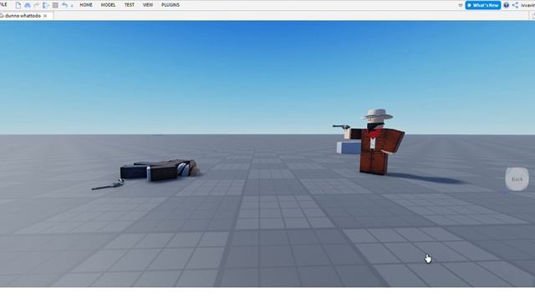The image size is (535, 300).
Task: Switch to the TEST ribbon tab
Action: (x=130, y=5)
